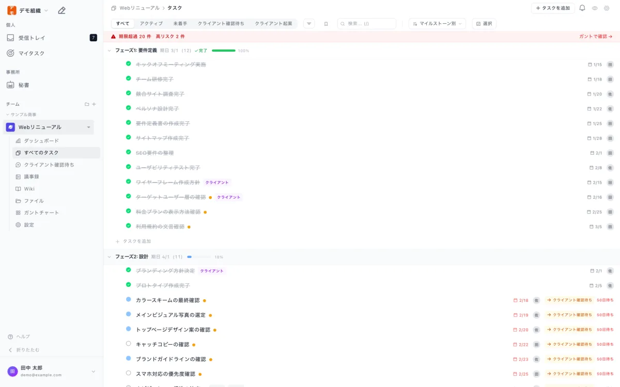Click the ヘルプ question mark item

pyautogui.click(x=19, y=336)
